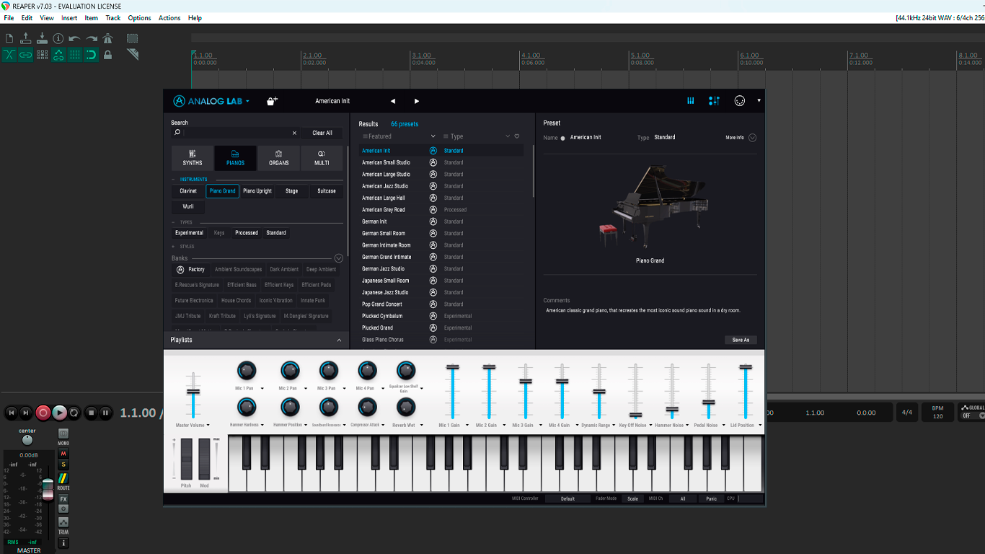This screenshot has height=554, width=985.
Task: Click the Record button in transport
Action: point(43,413)
